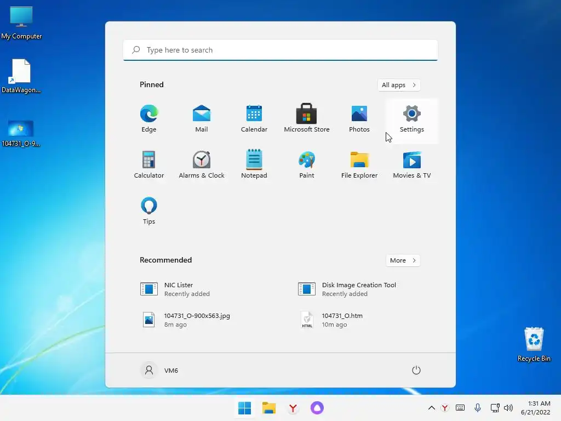
Task: Select the 104731_O-9 image on desktop
Action: [x=21, y=133]
